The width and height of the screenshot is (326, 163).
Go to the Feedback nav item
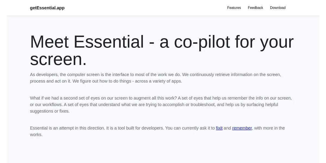[x=255, y=8]
